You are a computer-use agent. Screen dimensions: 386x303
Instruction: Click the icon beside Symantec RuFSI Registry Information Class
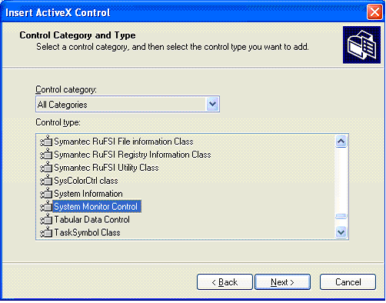[x=46, y=155]
